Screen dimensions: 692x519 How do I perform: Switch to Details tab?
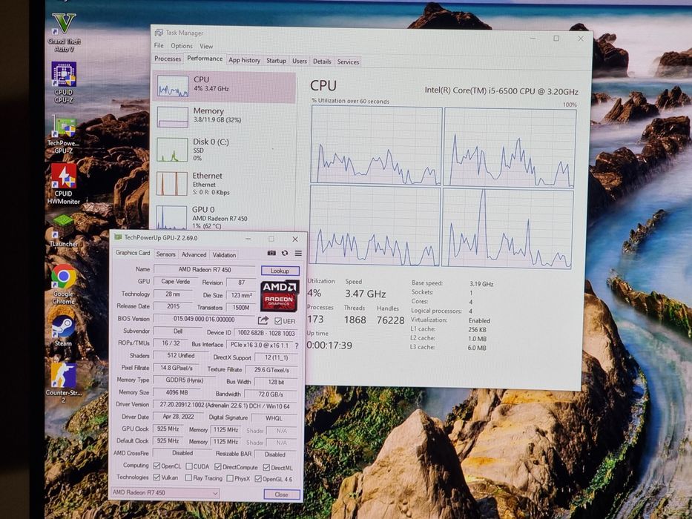point(322,62)
